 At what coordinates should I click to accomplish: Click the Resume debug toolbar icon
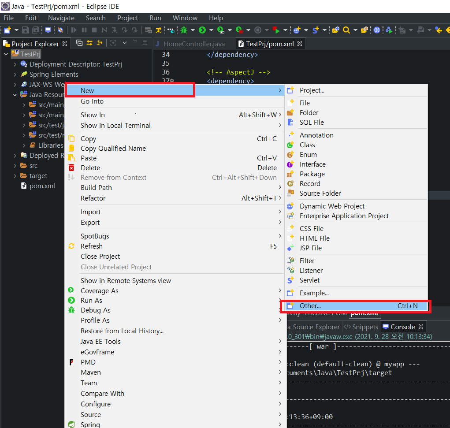point(74,30)
